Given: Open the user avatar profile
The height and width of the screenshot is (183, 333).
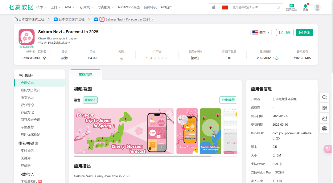Looking at the screenshot, I should 317,7.
